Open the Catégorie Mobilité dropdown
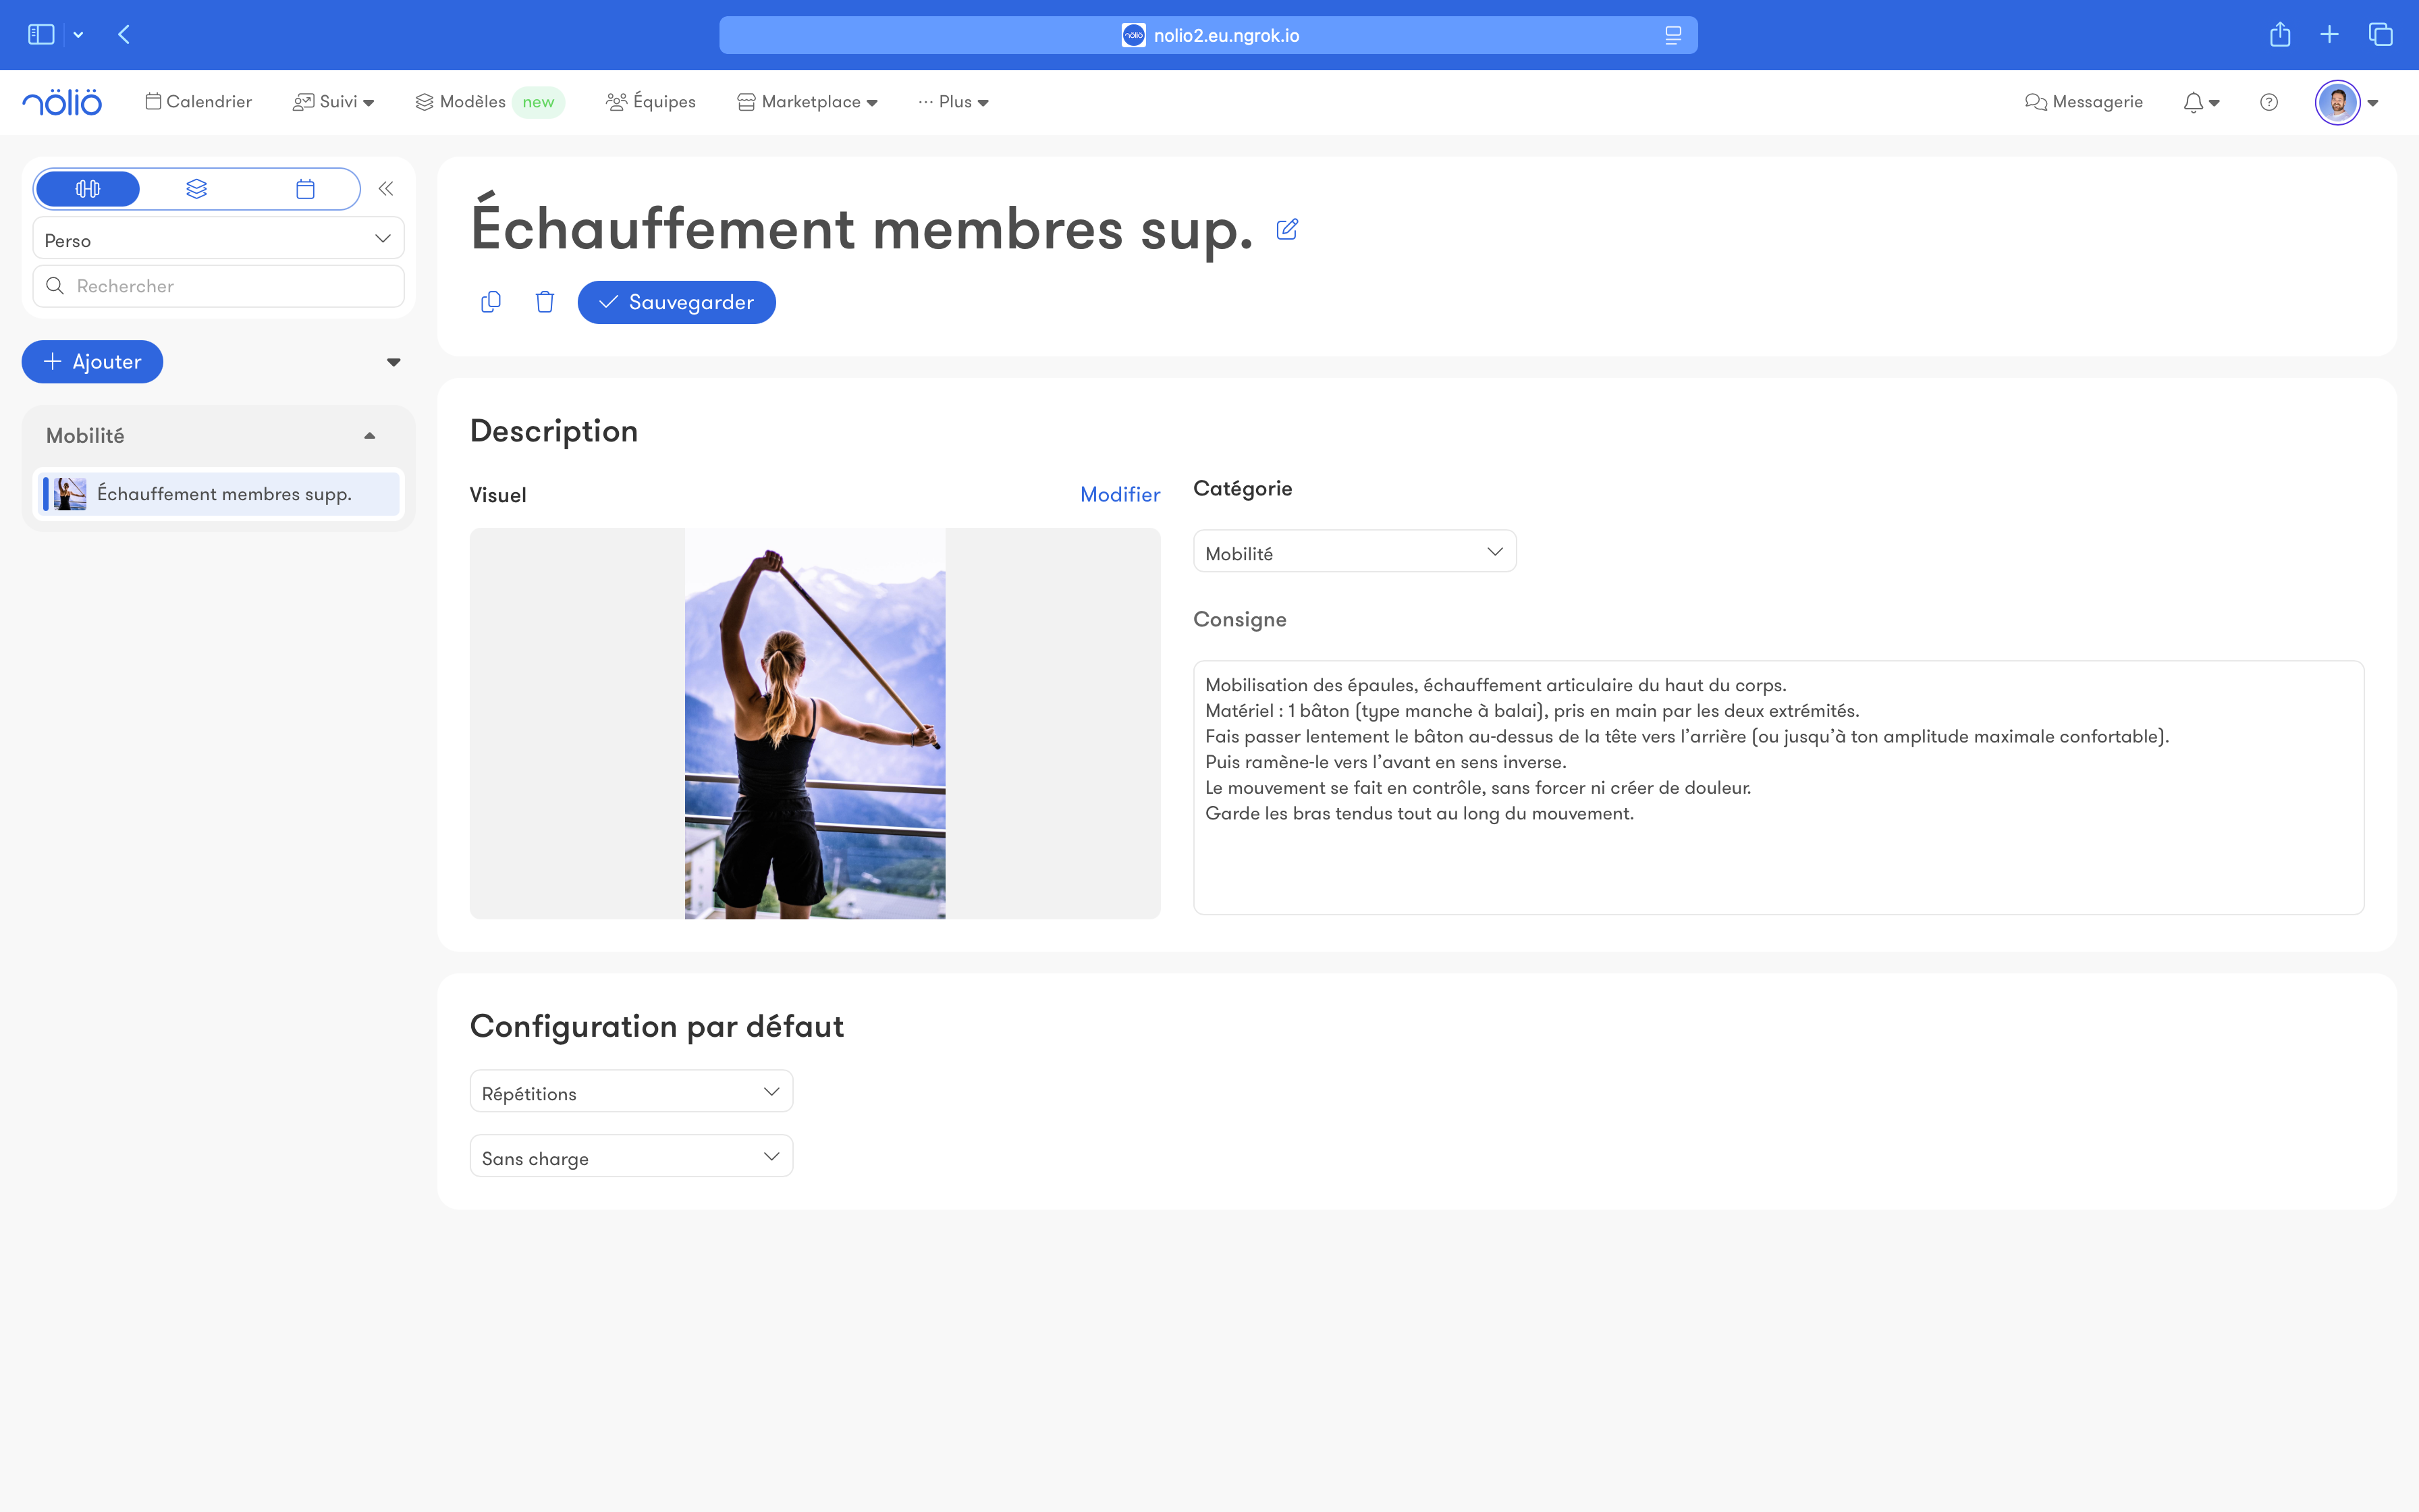 (x=1355, y=552)
